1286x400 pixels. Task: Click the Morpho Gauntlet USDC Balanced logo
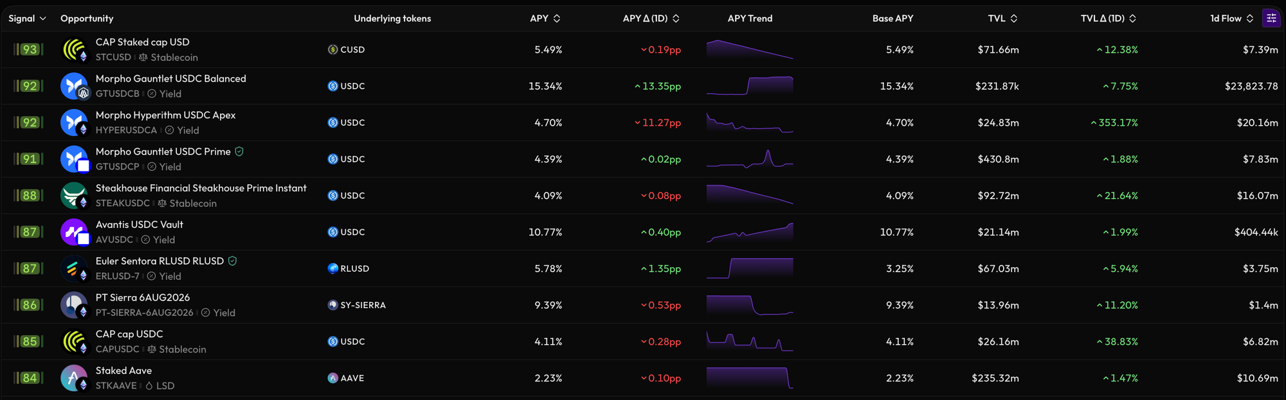point(75,86)
